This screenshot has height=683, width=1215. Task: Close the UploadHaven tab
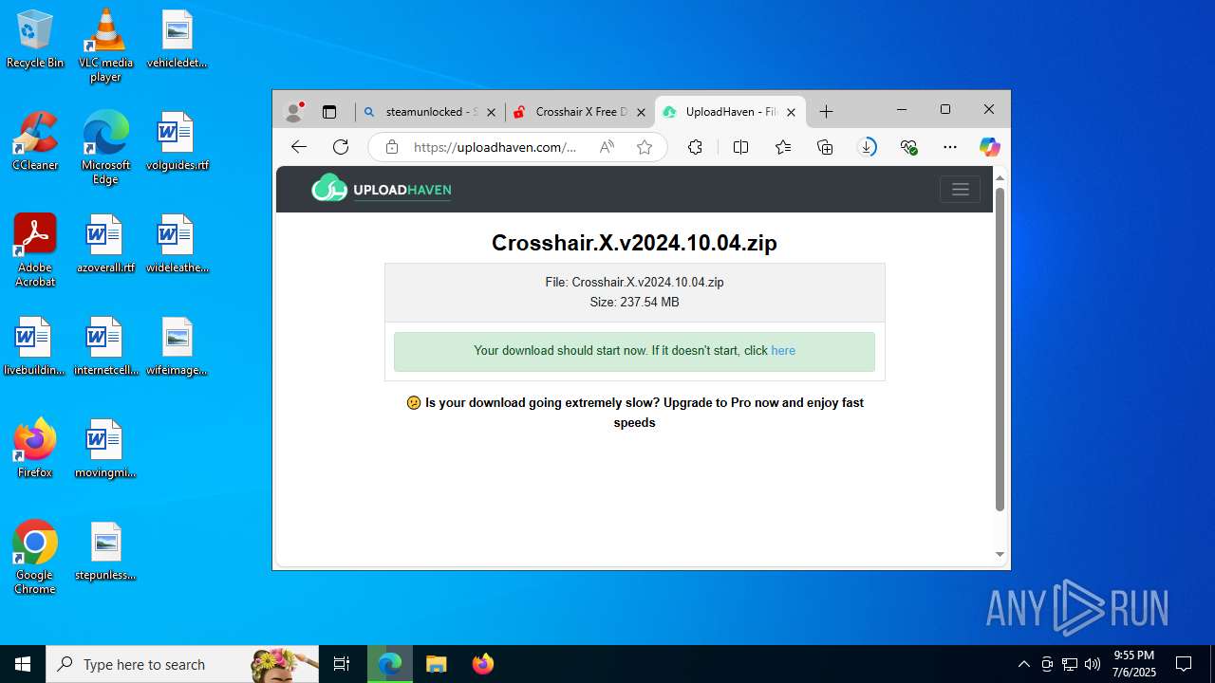pos(791,112)
